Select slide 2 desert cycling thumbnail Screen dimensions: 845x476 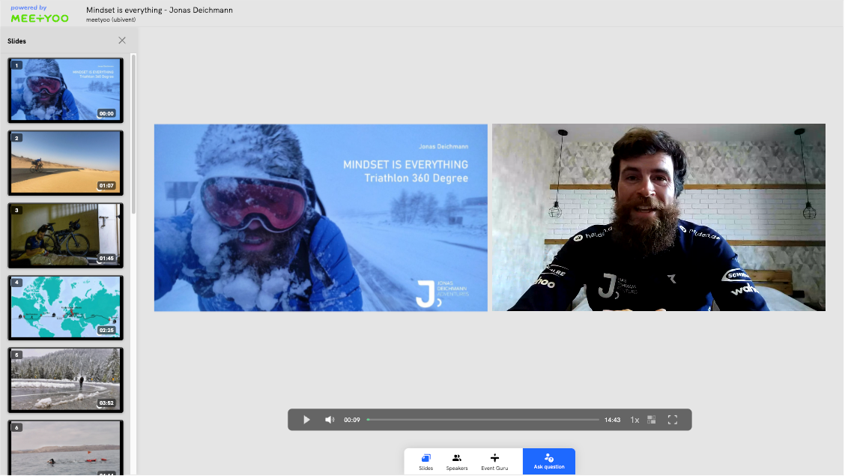[65, 162]
